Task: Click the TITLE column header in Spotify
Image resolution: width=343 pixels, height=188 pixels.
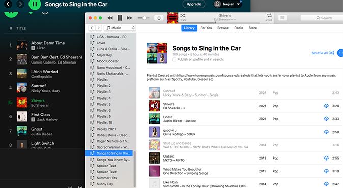Action: click(x=21, y=28)
